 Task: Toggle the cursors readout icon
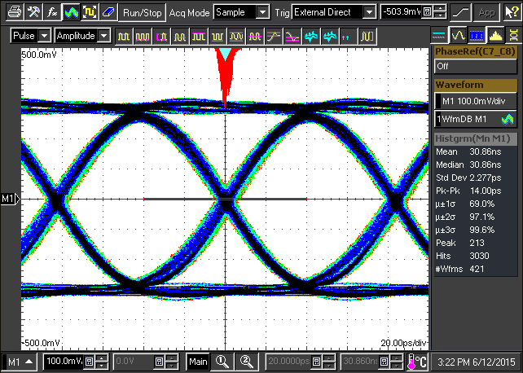click(438, 35)
